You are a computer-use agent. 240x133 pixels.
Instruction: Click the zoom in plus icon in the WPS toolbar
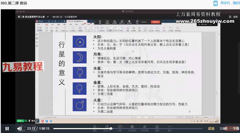[x=98, y=28]
